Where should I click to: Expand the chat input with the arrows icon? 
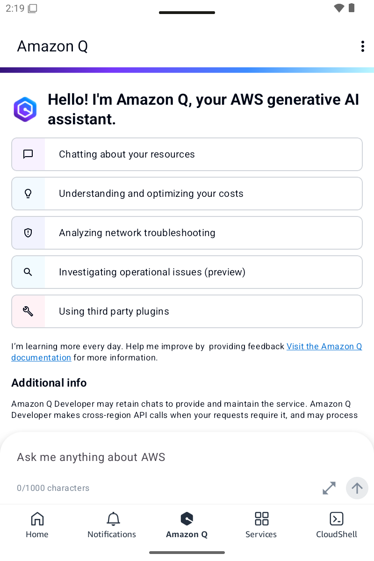pos(329,488)
